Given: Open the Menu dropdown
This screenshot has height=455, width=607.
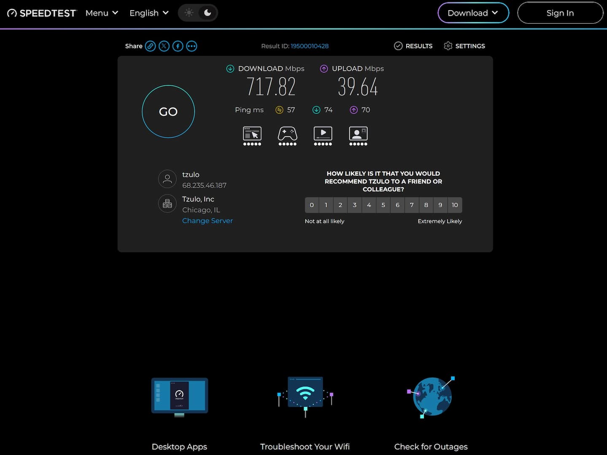Looking at the screenshot, I should (102, 13).
